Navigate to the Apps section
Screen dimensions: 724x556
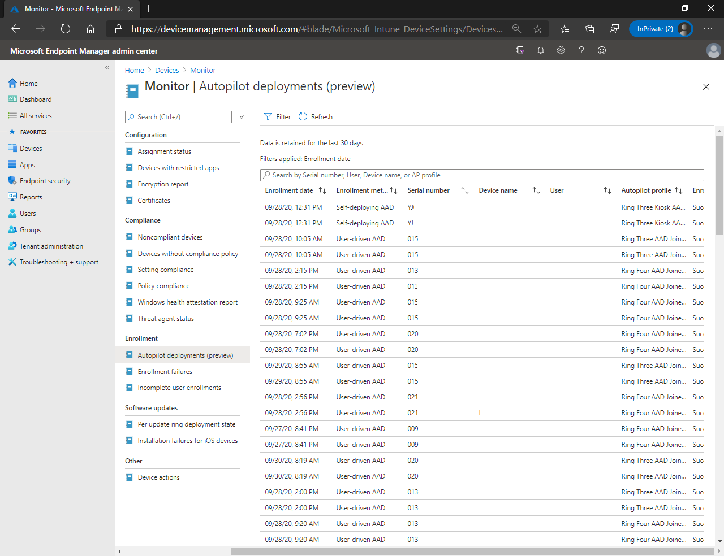[27, 164]
